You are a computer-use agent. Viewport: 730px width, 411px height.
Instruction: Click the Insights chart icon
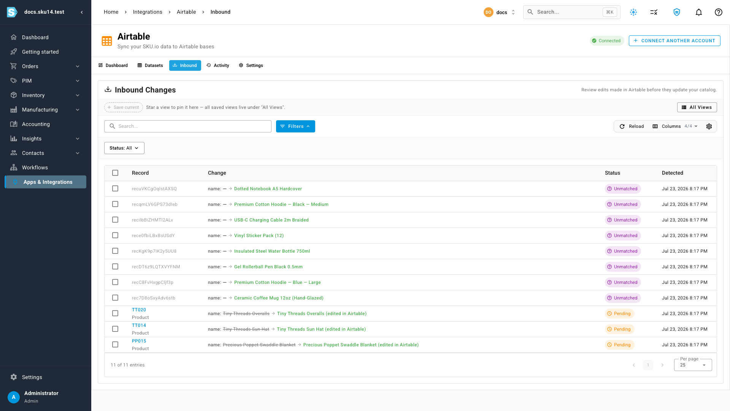click(14, 139)
